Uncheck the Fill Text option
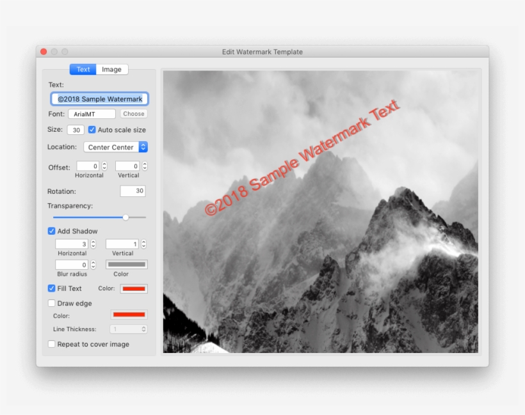Viewport: 525px width, 415px height. pos(51,288)
